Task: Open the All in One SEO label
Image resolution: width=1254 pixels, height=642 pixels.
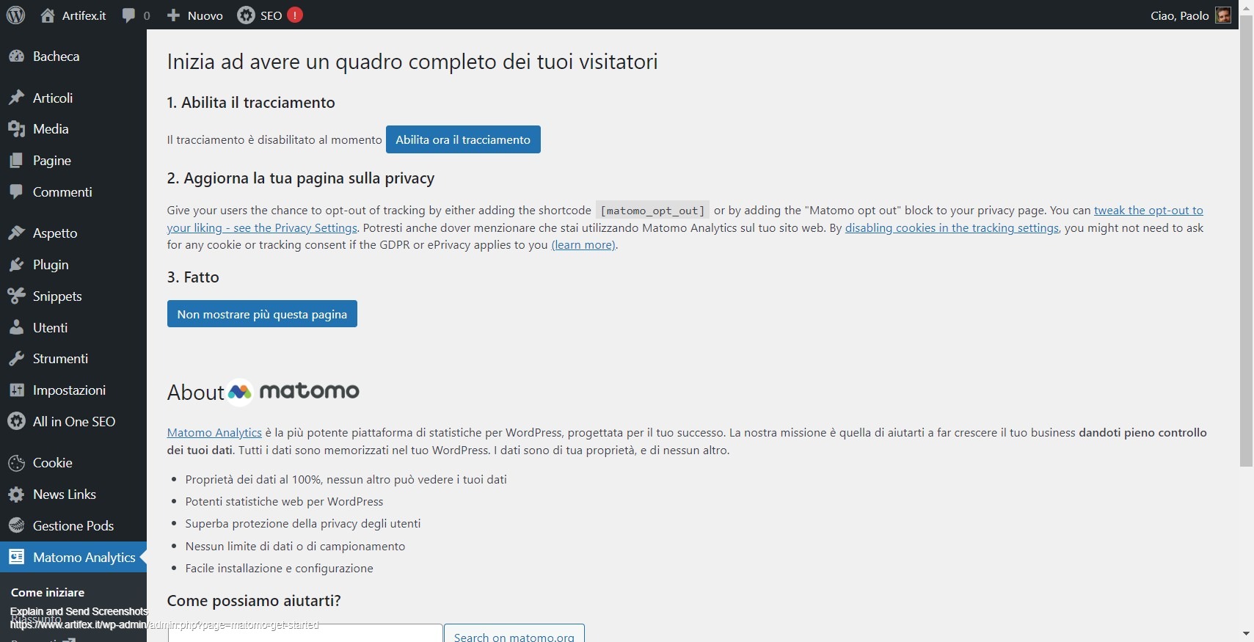Action: point(74,422)
